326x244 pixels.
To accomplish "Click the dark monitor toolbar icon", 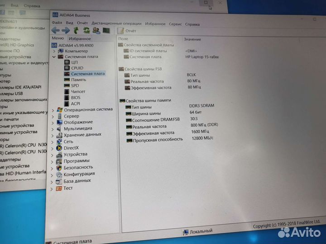I will click(x=106, y=31).
